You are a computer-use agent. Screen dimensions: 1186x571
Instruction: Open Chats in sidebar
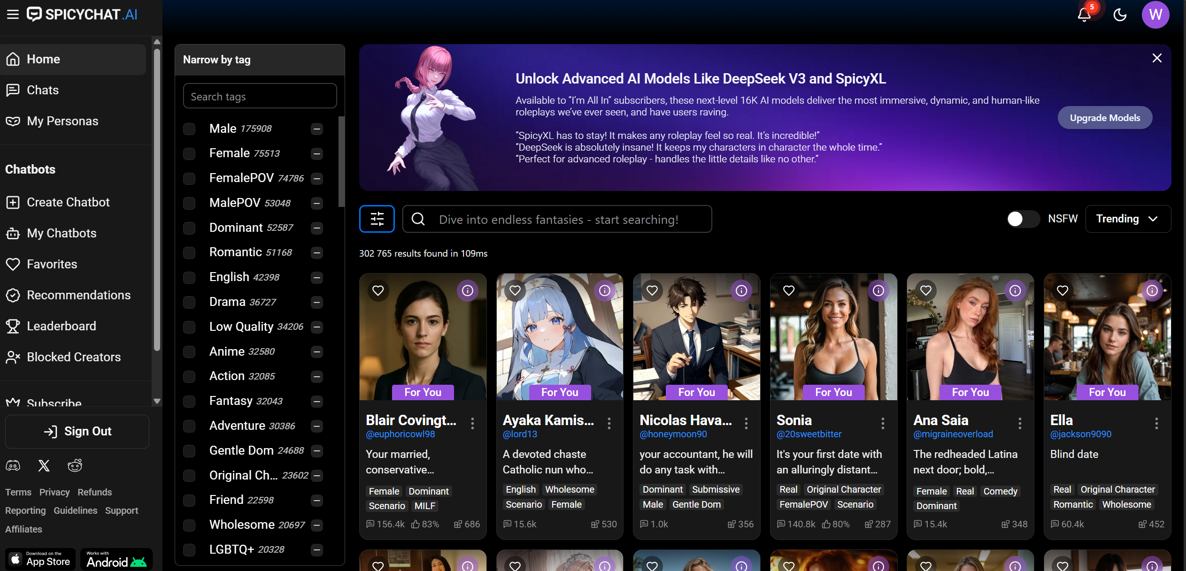coord(73,90)
